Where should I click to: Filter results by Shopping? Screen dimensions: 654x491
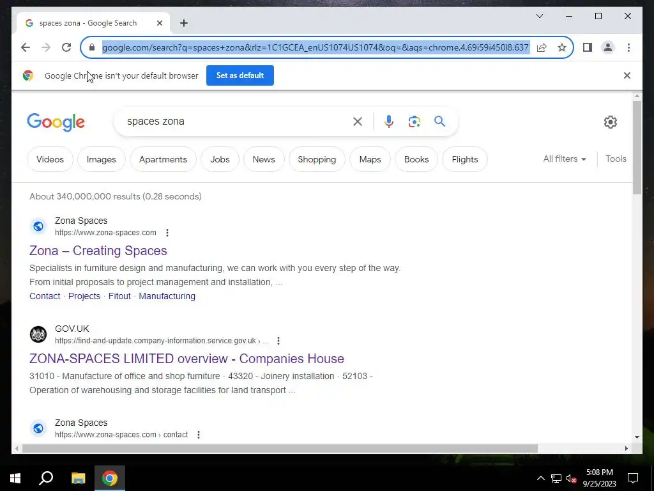[x=317, y=159]
